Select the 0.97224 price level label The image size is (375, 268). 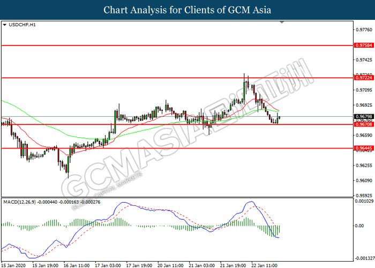[x=364, y=78]
